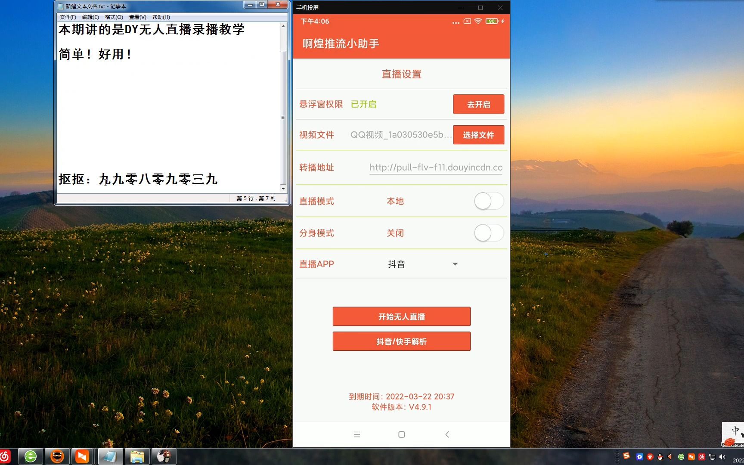The width and height of the screenshot is (744, 465).
Task: Open the orange cat-face app in taskbar
Action: pyautogui.click(x=57, y=456)
